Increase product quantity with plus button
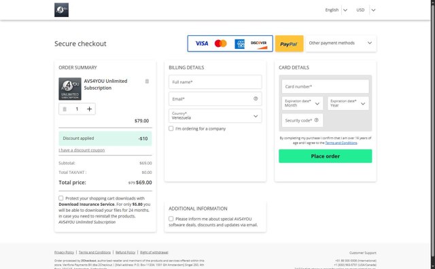 [89, 109]
